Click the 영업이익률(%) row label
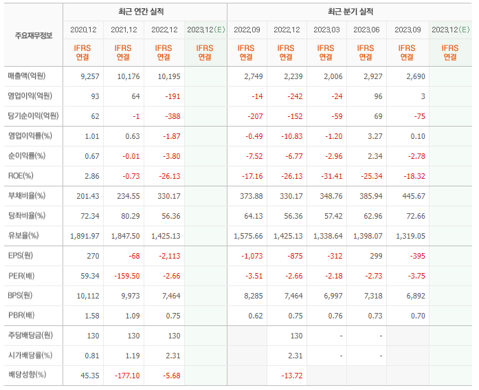 point(30,136)
